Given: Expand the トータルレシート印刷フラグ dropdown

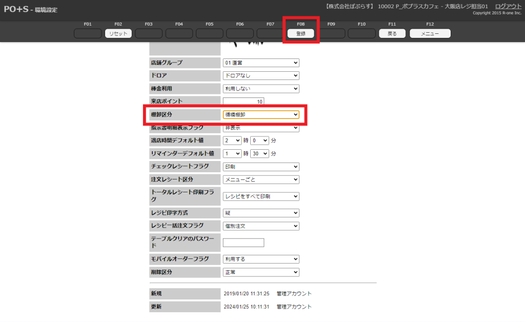Looking at the screenshot, I should (x=261, y=196).
